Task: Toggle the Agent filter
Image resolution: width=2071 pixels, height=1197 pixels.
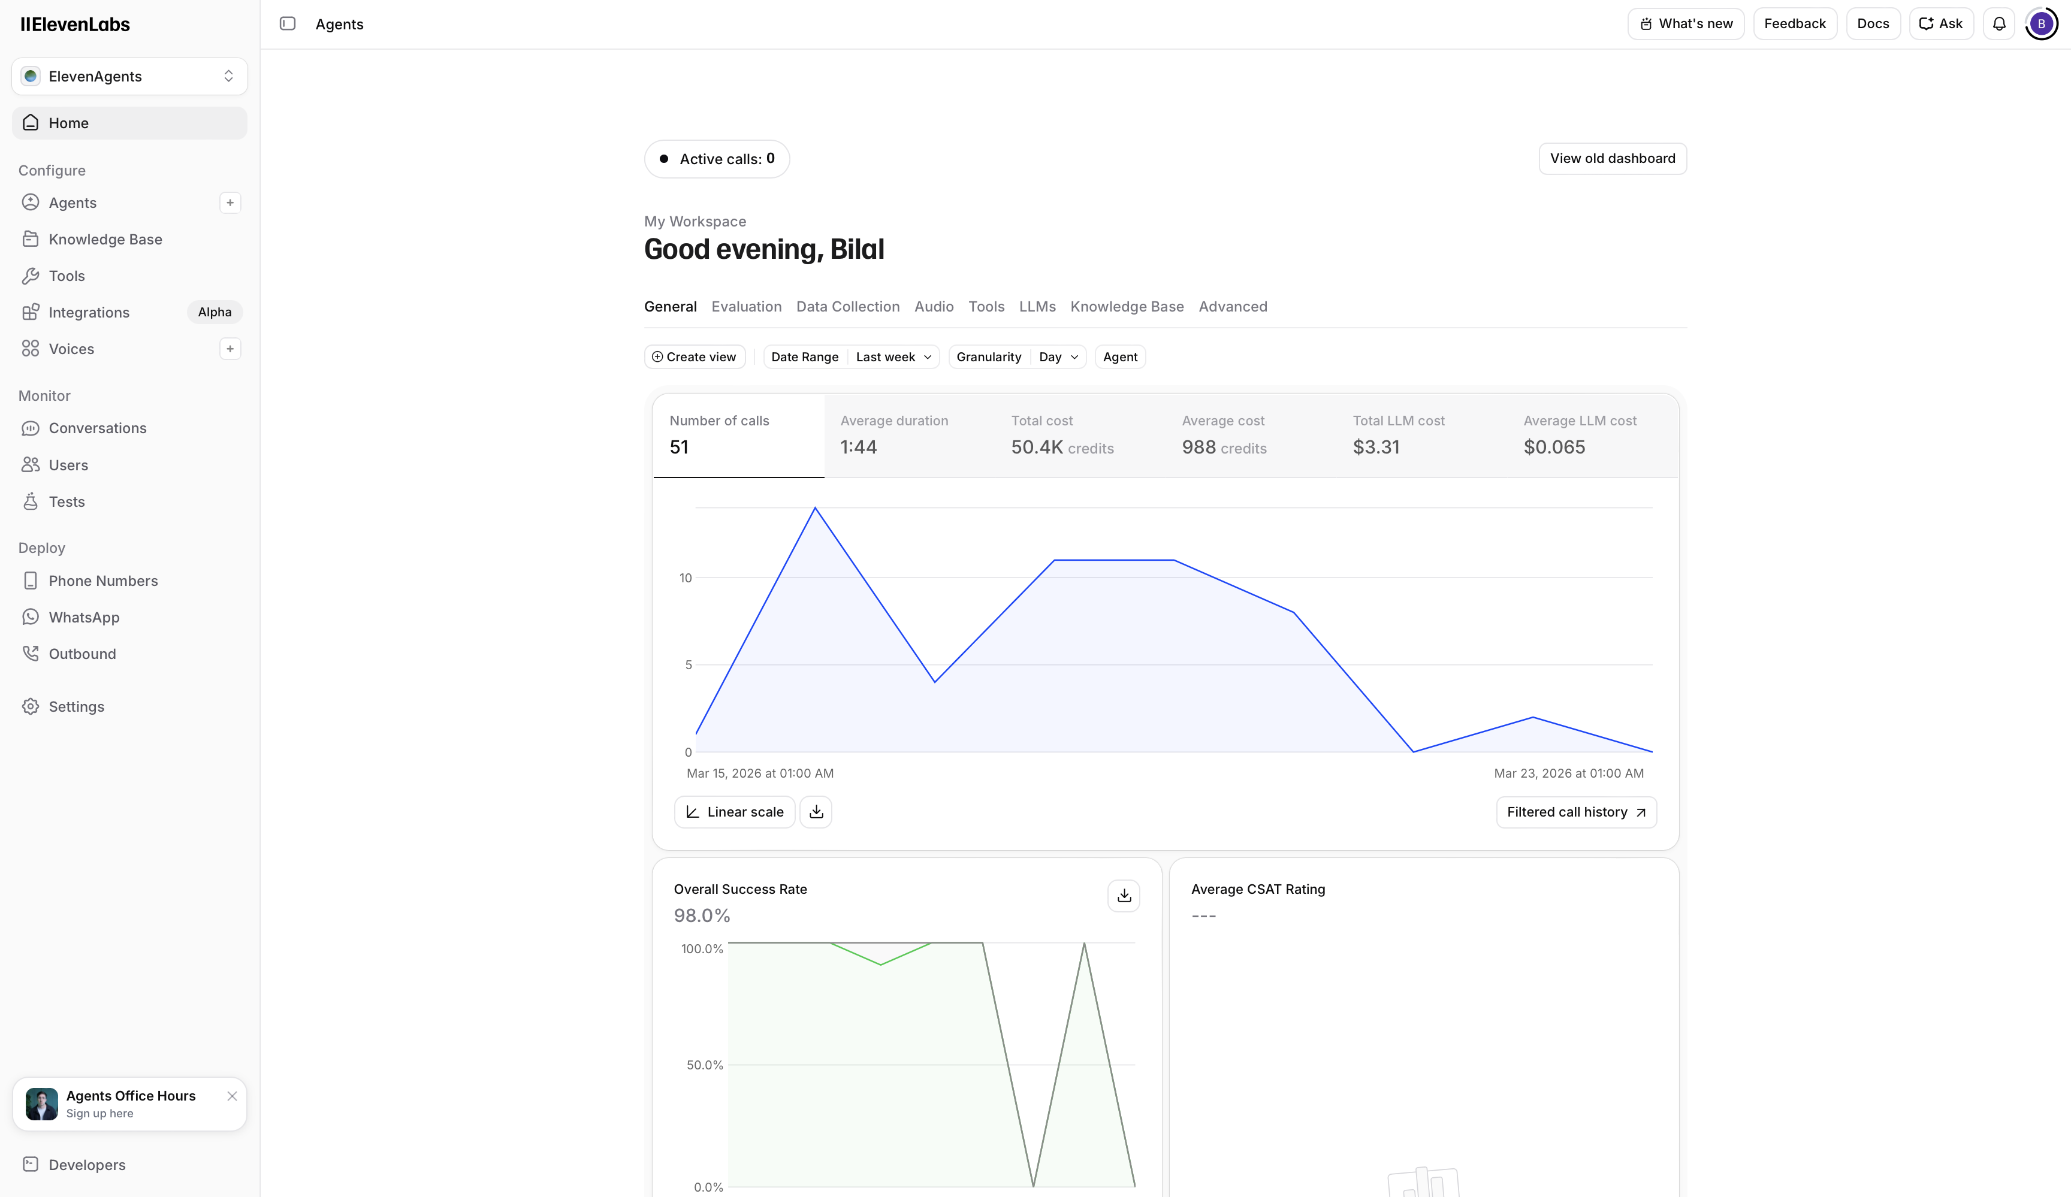Action: click(x=1119, y=356)
